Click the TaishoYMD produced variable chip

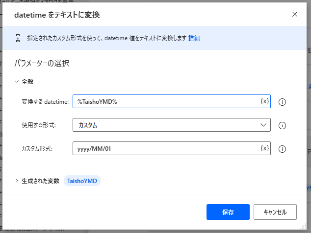point(82,181)
